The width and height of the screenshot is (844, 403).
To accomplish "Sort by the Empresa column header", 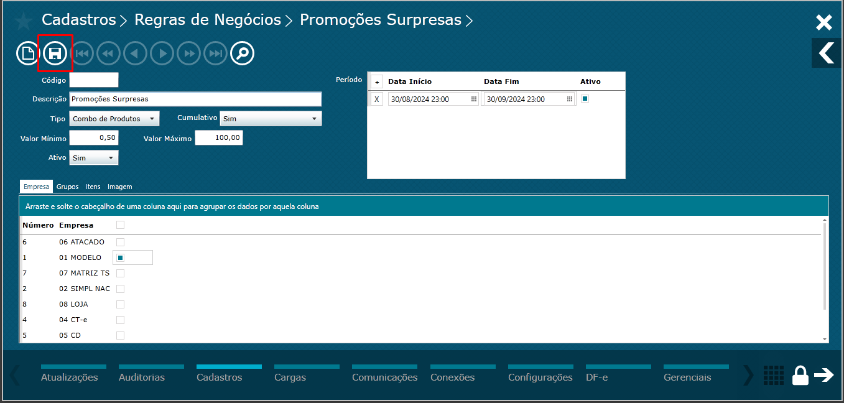I will (x=76, y=225).
